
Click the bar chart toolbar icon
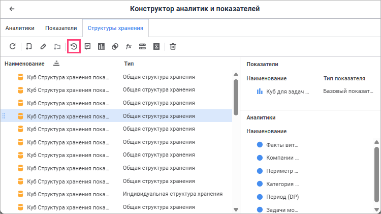pyautogui.click(x=102, y=47)
